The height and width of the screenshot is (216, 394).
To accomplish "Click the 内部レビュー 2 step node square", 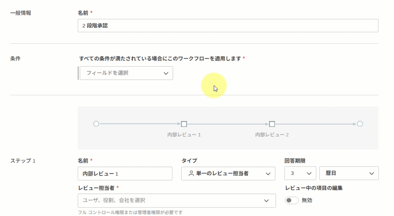I will [272, 124].
